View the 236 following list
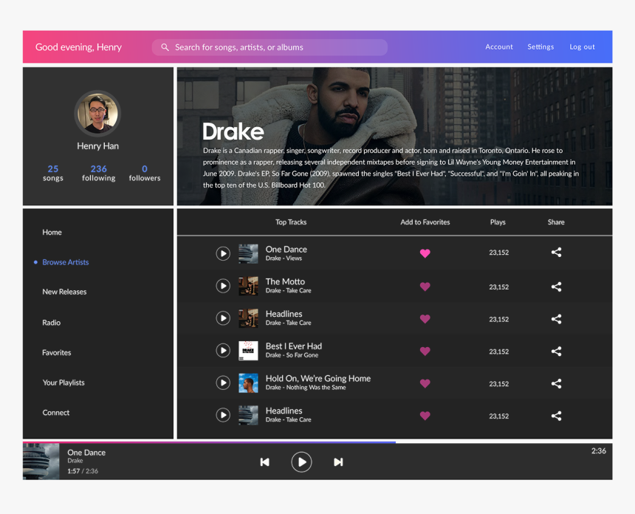The image size is (635, 514). [x=98, y=173]
